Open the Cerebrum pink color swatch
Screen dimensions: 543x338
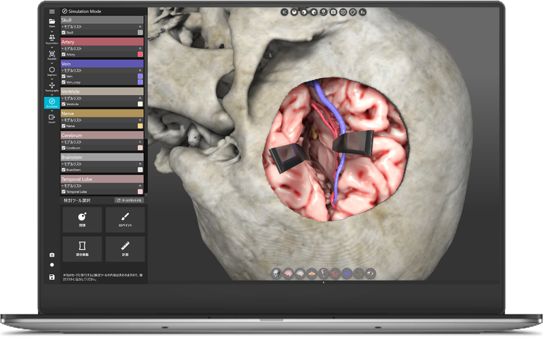point(140,147)
